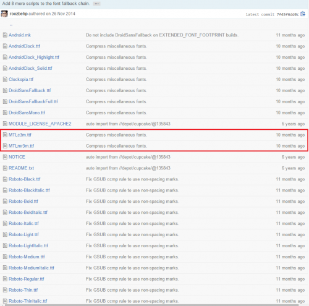
Task: Open the MTLmr3m.ttf file
Action: coord(21,146)
